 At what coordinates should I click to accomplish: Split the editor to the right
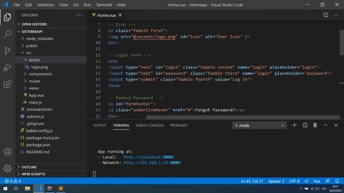326,15
